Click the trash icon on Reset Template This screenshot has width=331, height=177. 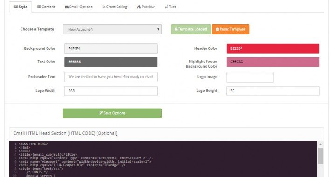point(217,29)
